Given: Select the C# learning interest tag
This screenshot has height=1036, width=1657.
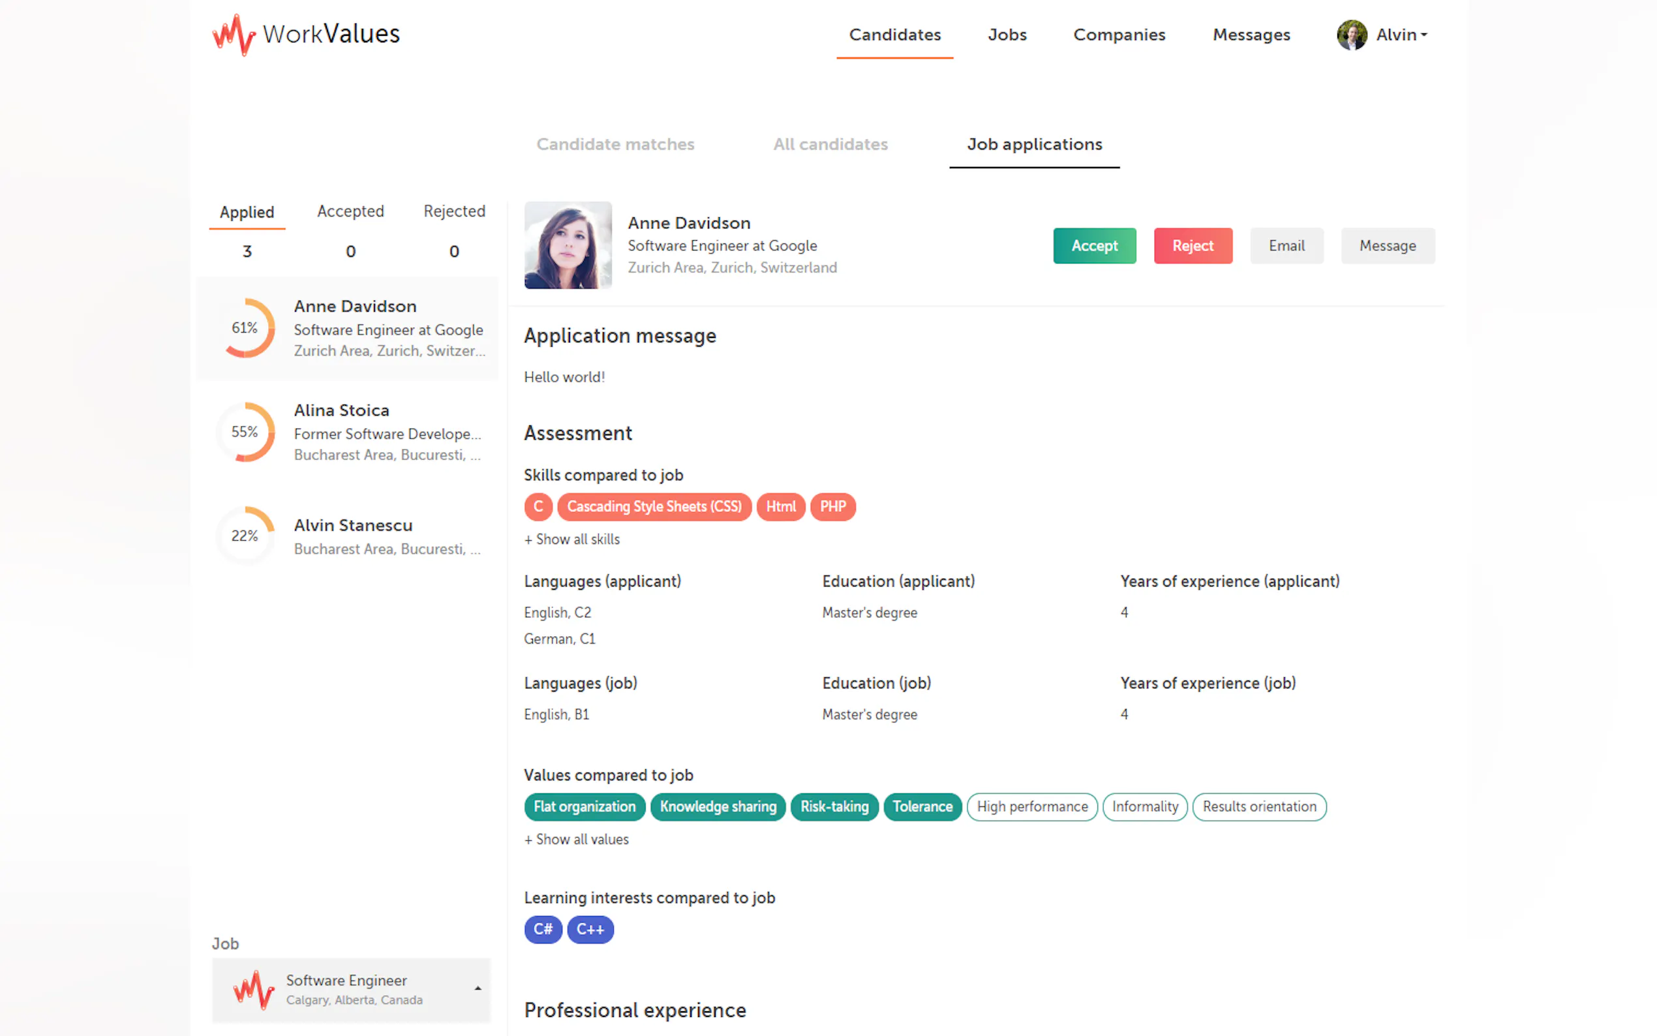Looking at the screenshot, I should pos(543,929).
